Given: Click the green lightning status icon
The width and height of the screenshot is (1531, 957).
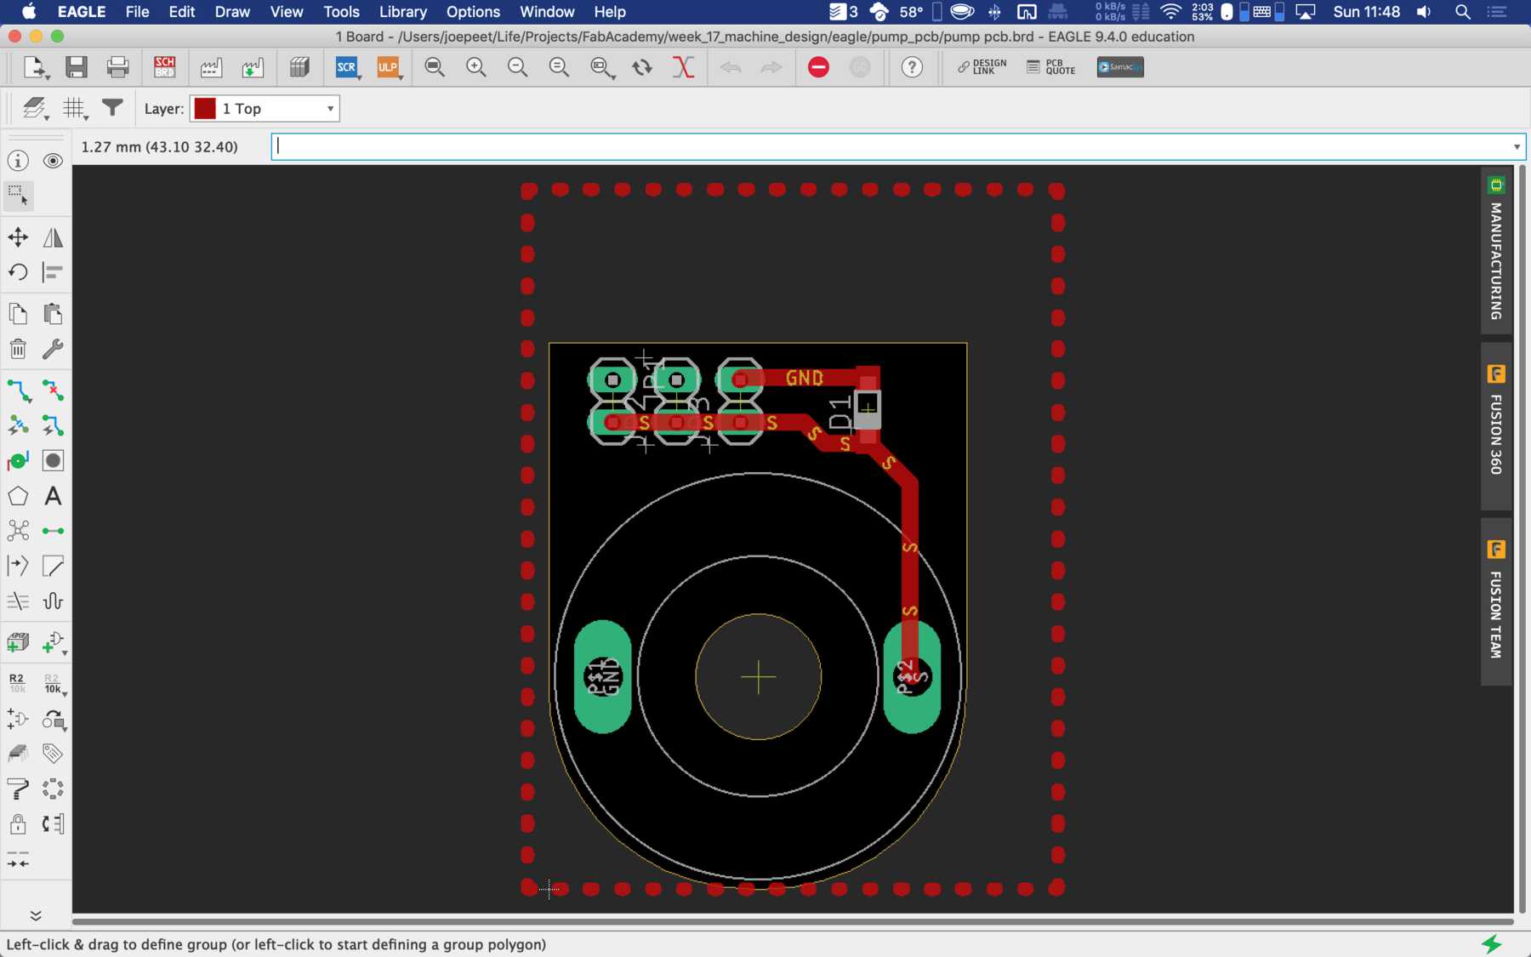Looking at the screenshot, I should coord(1492,943).
